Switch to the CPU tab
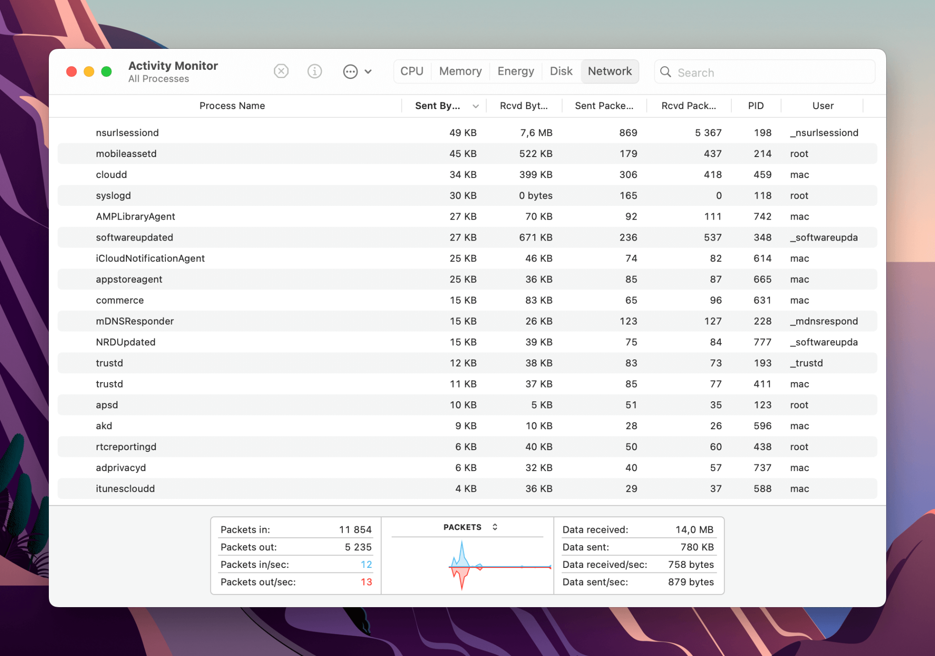The height and width of the screenshot is (656, 935). [412, 71]
